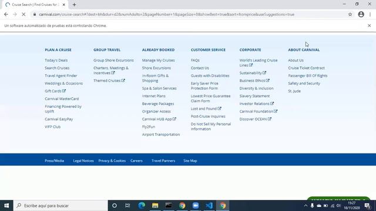The width and height of the screenshot is (376, 211).
Task: Open File Explorer from taskbar
Action: point(155,206)
